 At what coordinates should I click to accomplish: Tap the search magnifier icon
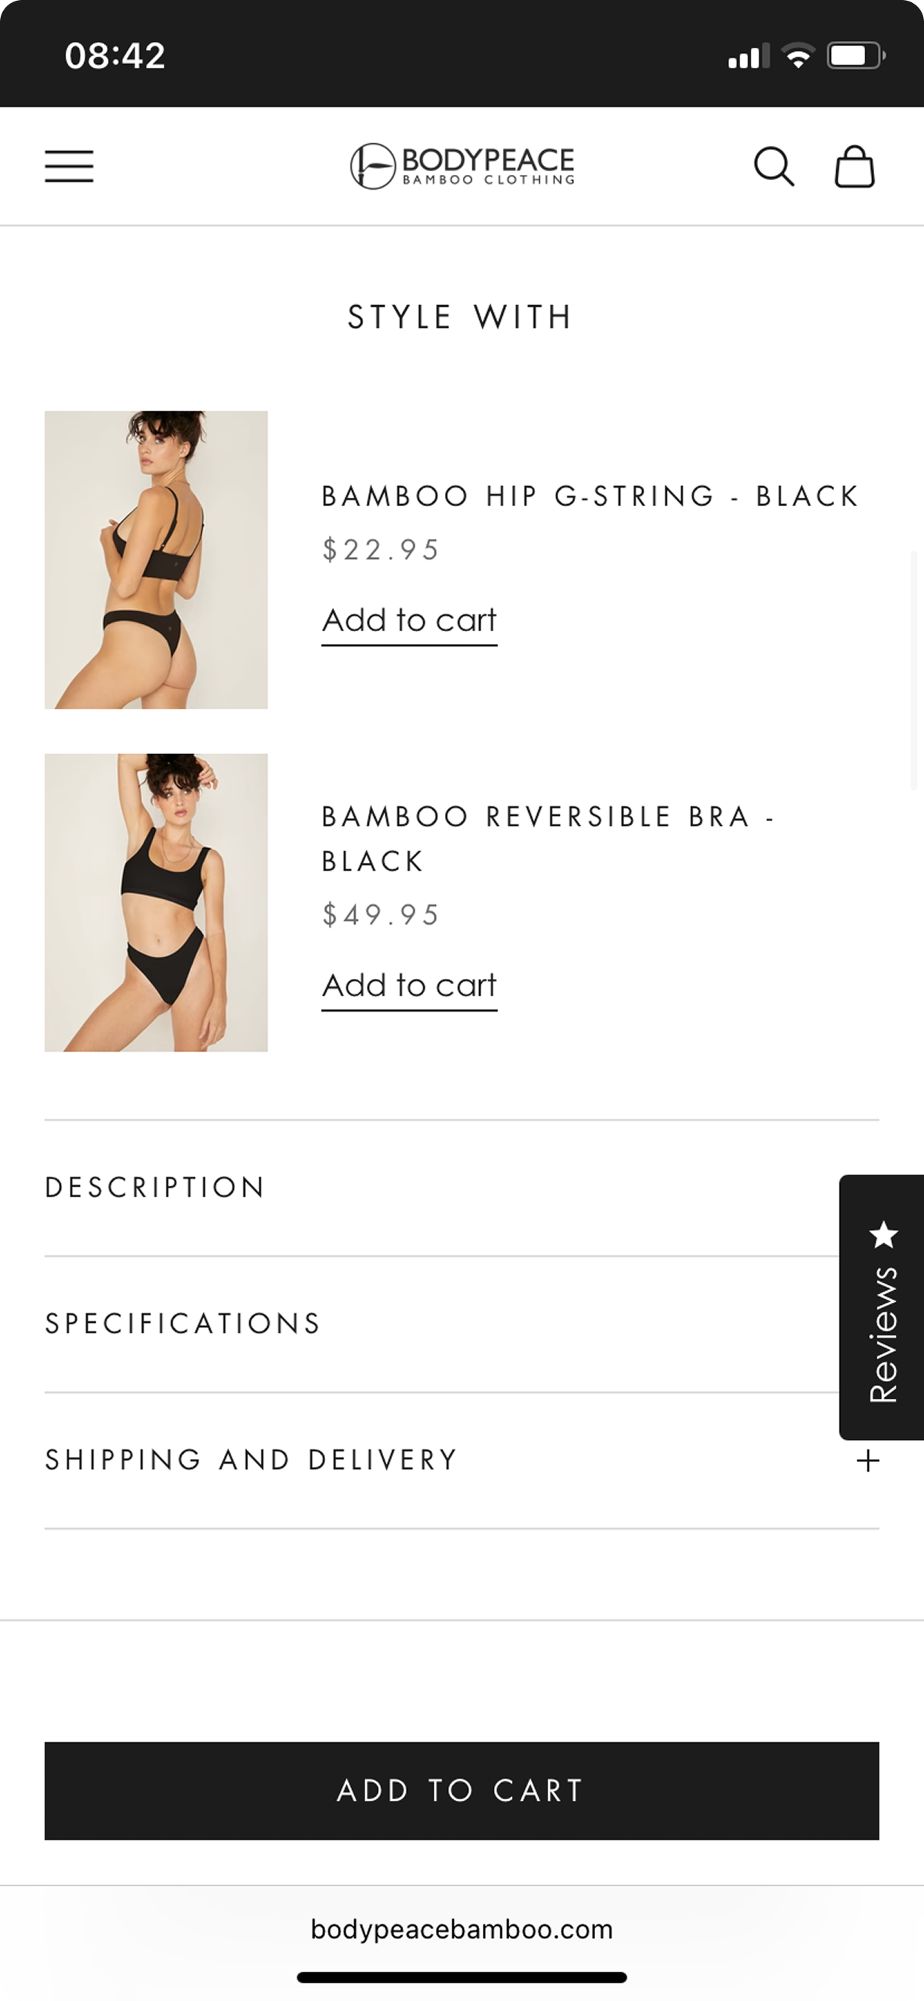click(774, 166)
